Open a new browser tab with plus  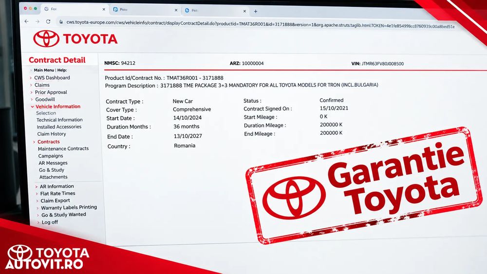click(x=255, y=11)
